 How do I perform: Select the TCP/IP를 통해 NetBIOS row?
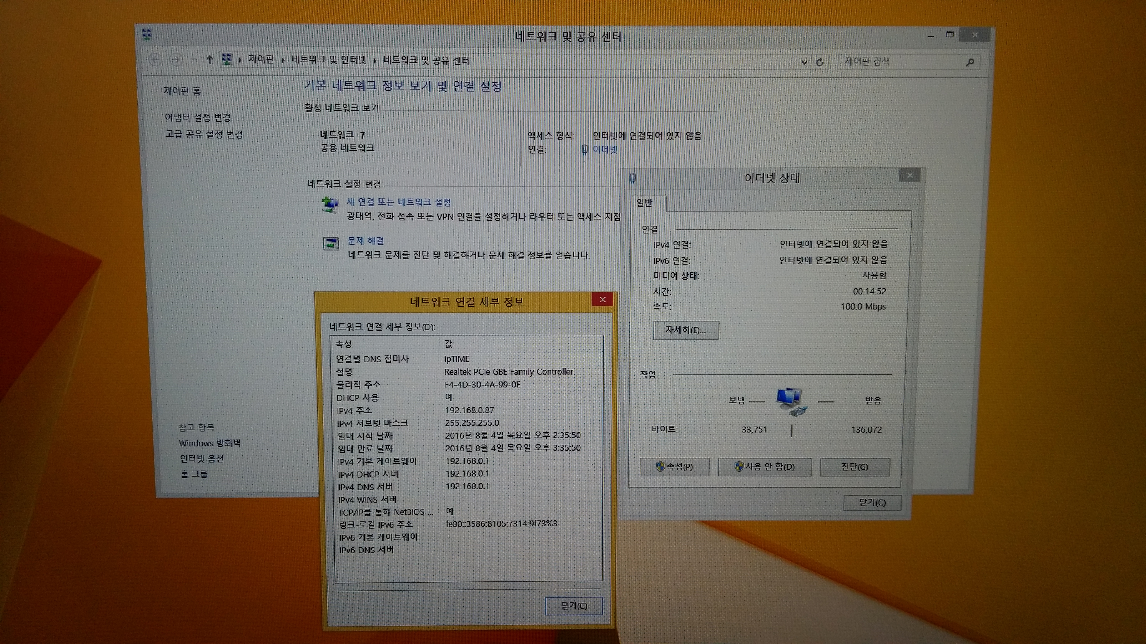pos(468,512)
